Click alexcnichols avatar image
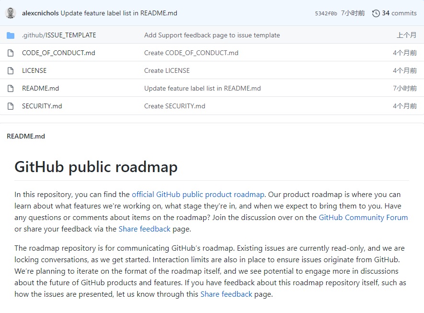The width and height of the screenshot is (424, 313). click(x=11, y=13)
